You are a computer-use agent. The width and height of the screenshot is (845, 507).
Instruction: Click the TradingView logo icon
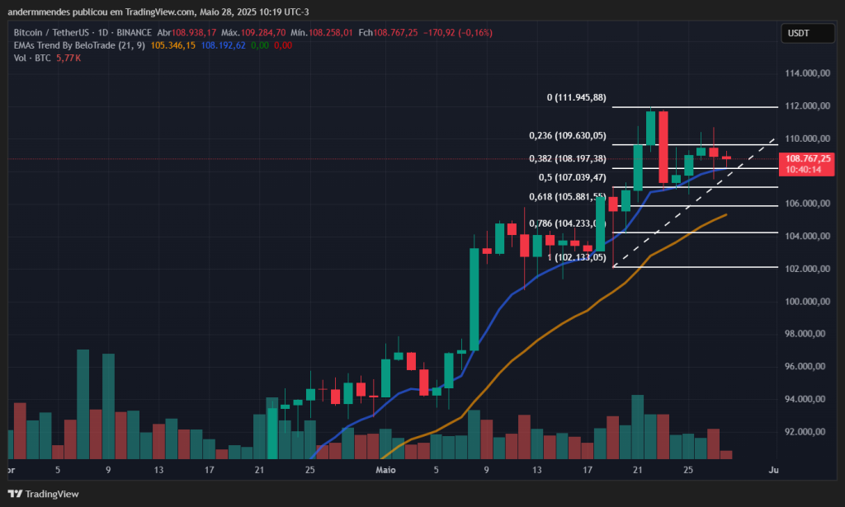click(15, 494)
